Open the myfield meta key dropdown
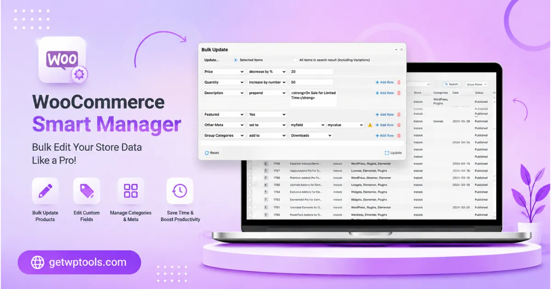The height and width of the screenshot is (289, 551). [308, 125]
